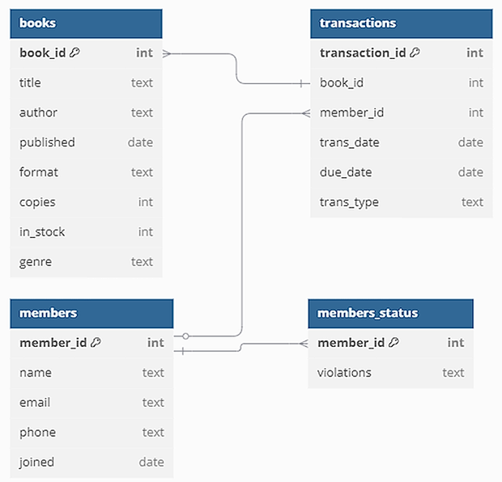Click the members table header
This screenshot has height=482, width=502.
click(91, 313)
